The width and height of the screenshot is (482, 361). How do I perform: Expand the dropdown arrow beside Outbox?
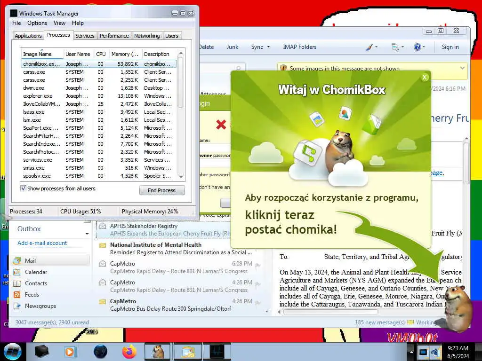tap(87, 234)
